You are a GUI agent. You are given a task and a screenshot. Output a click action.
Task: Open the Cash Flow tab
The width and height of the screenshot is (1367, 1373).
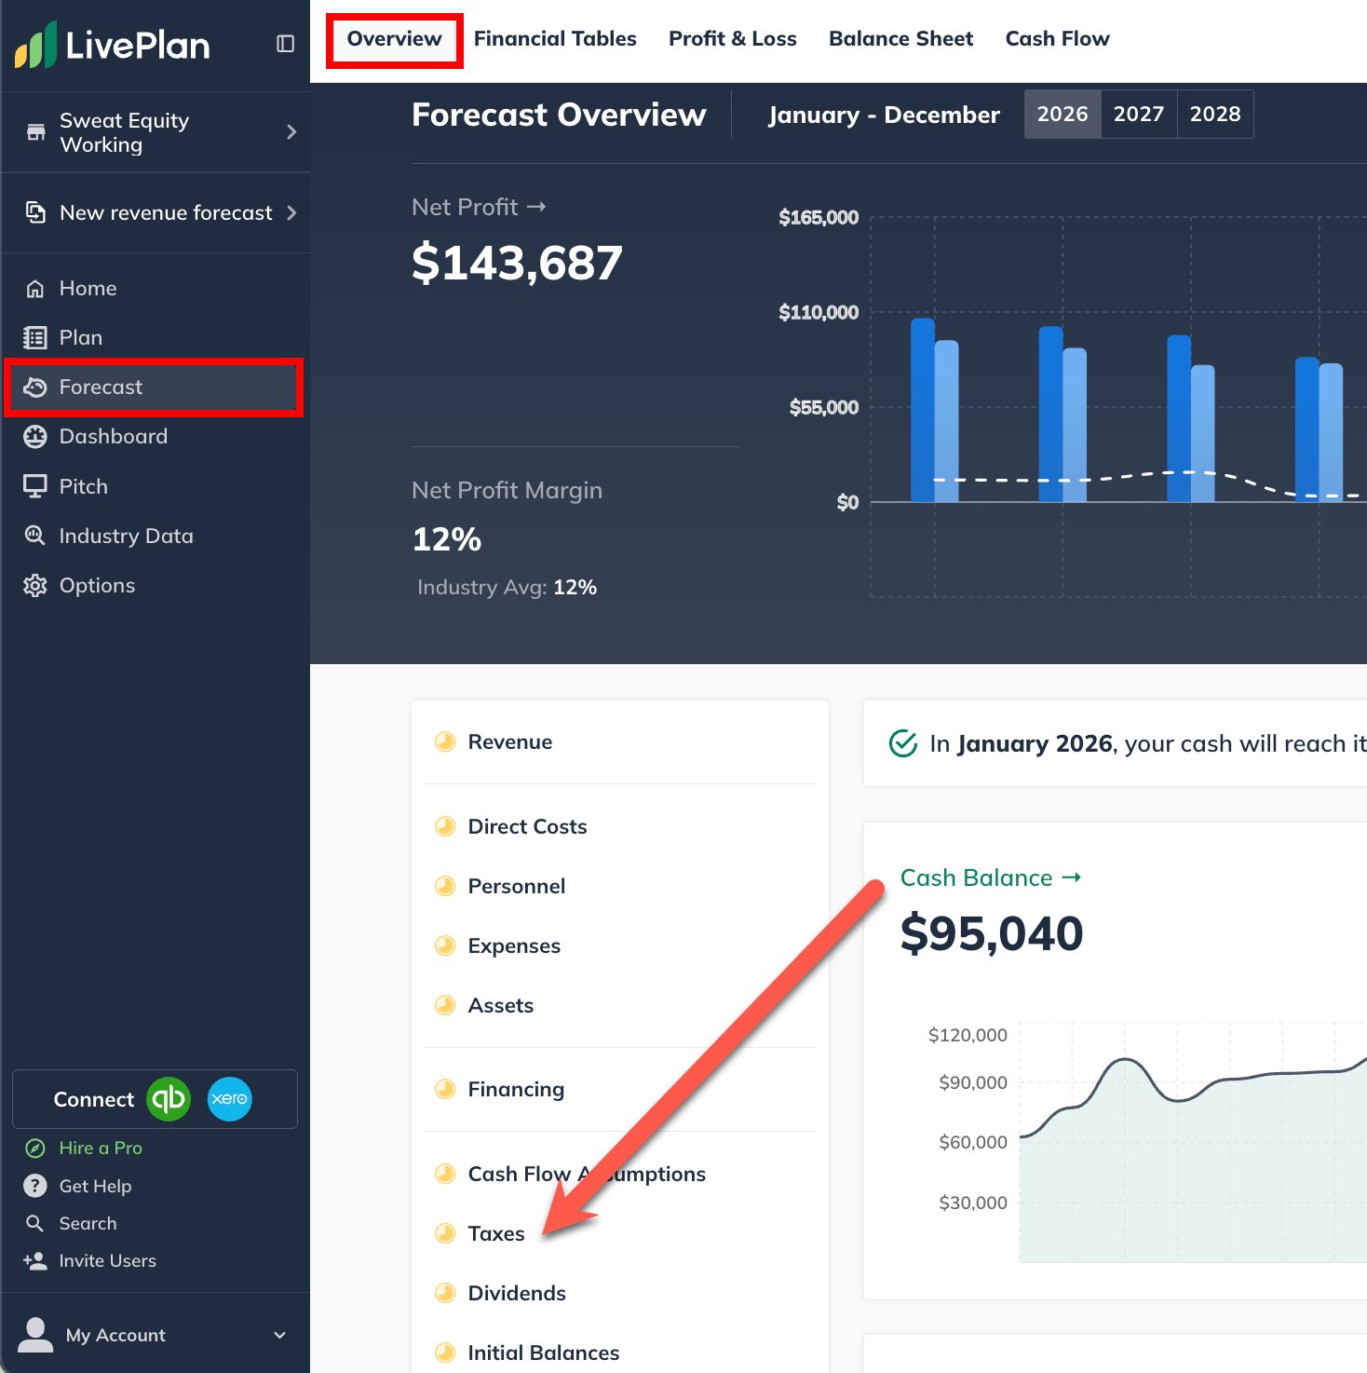[1057, 39]
